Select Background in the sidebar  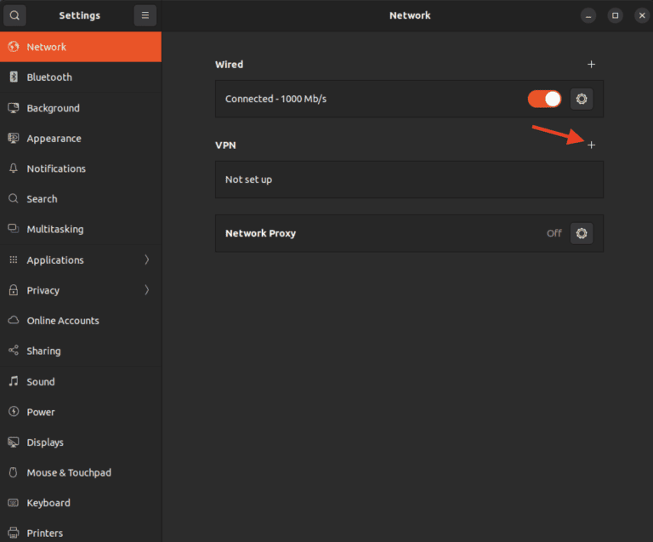click(x=53, y=108)
